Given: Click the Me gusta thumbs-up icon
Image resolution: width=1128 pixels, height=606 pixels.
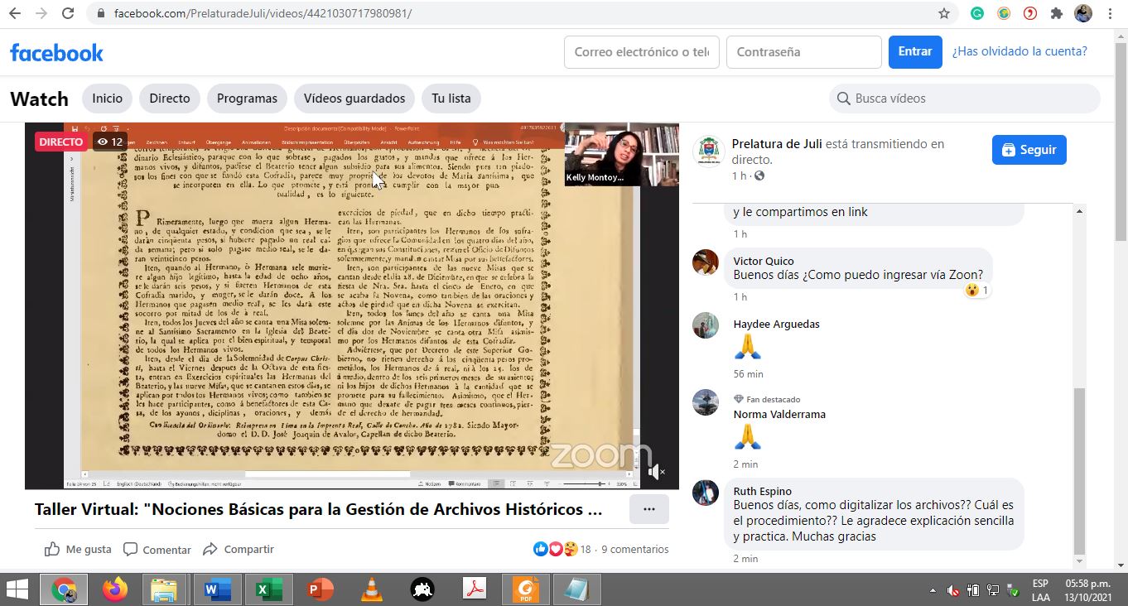Looking at the screenshot, I should point(52,549).
